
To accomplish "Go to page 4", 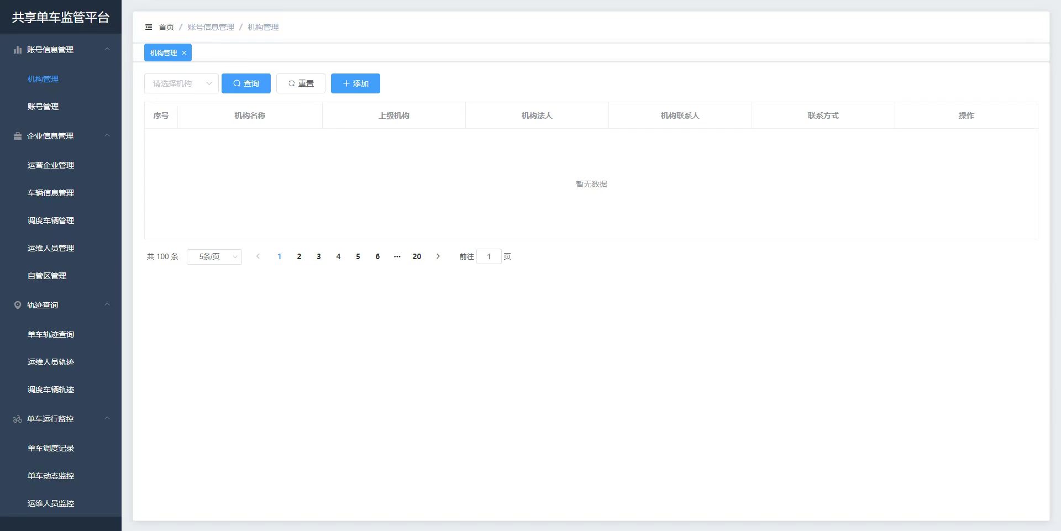I will pos(338,256).
